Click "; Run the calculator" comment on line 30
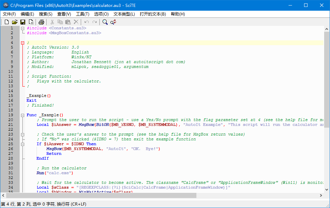Image resolution: width=330 pixels, height=208 pixels. click(62, 168)
